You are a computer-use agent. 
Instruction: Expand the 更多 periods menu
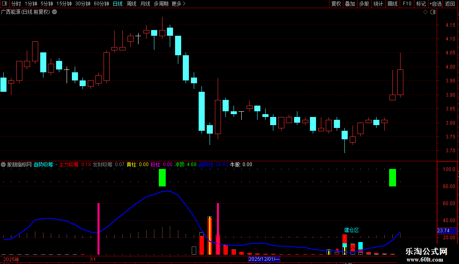click(178, 4)
